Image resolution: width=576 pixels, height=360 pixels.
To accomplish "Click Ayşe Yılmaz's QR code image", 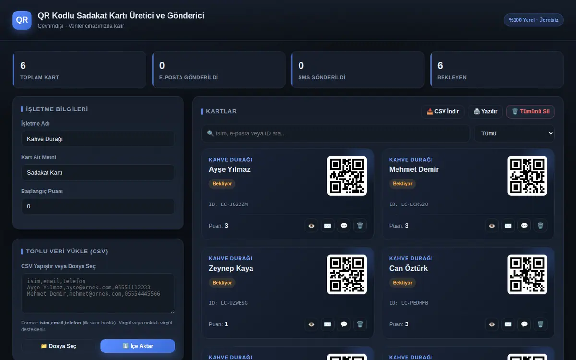I will tap(347, 176).
